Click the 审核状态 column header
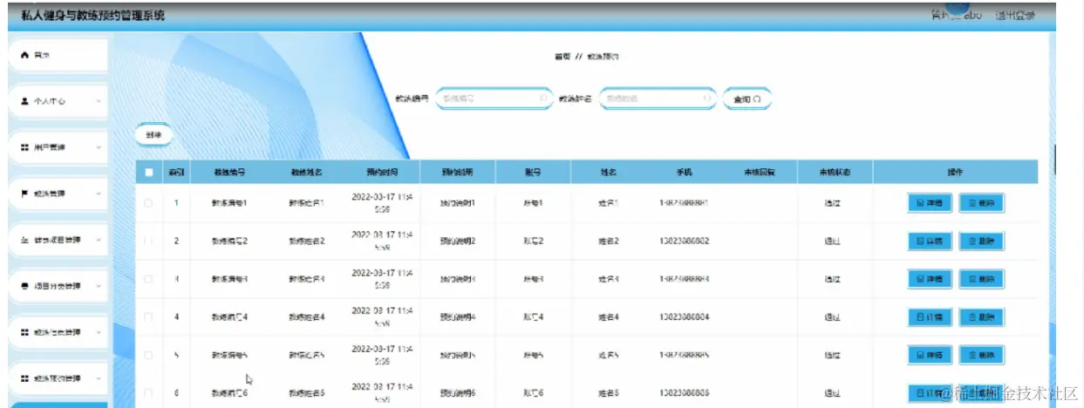 pyautogui.click(x=834, y=173)
